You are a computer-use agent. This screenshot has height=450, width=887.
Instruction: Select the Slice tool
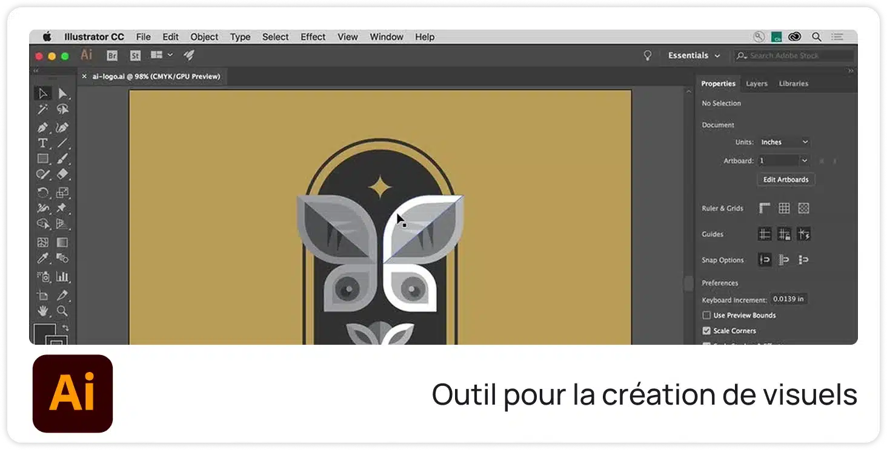(62, 296)
